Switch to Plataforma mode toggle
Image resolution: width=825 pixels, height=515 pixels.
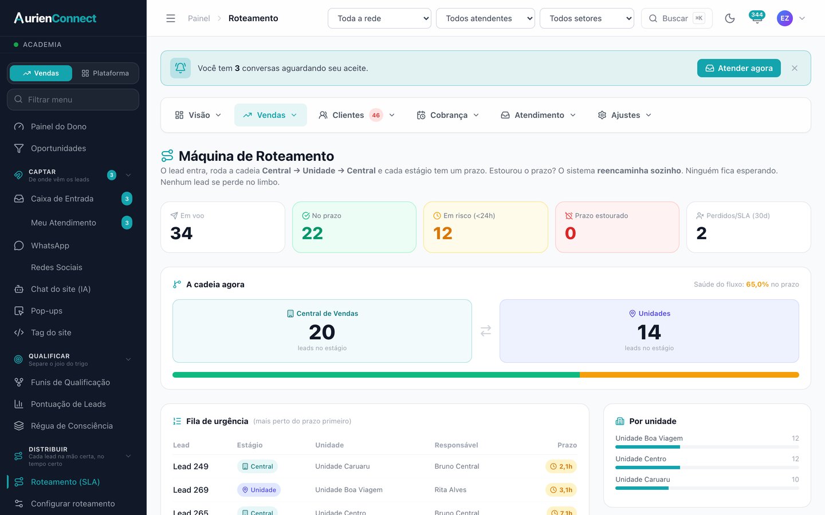click(x=105, y=73)
